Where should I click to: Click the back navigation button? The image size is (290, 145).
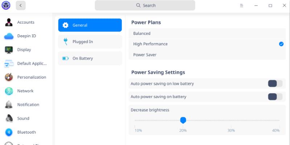(21, 5)
